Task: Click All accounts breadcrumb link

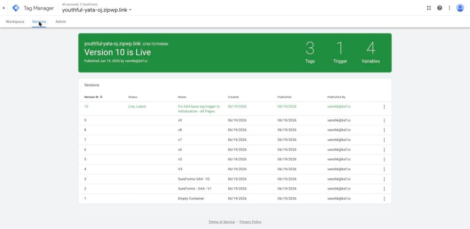Action: click(x=70, y=4)
